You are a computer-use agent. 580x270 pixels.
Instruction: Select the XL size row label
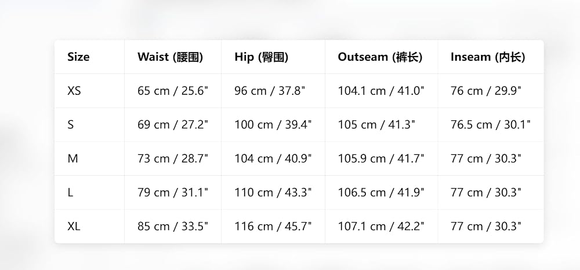click(x=73, y=227)
